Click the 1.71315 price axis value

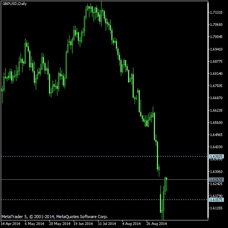pos(216,13)
